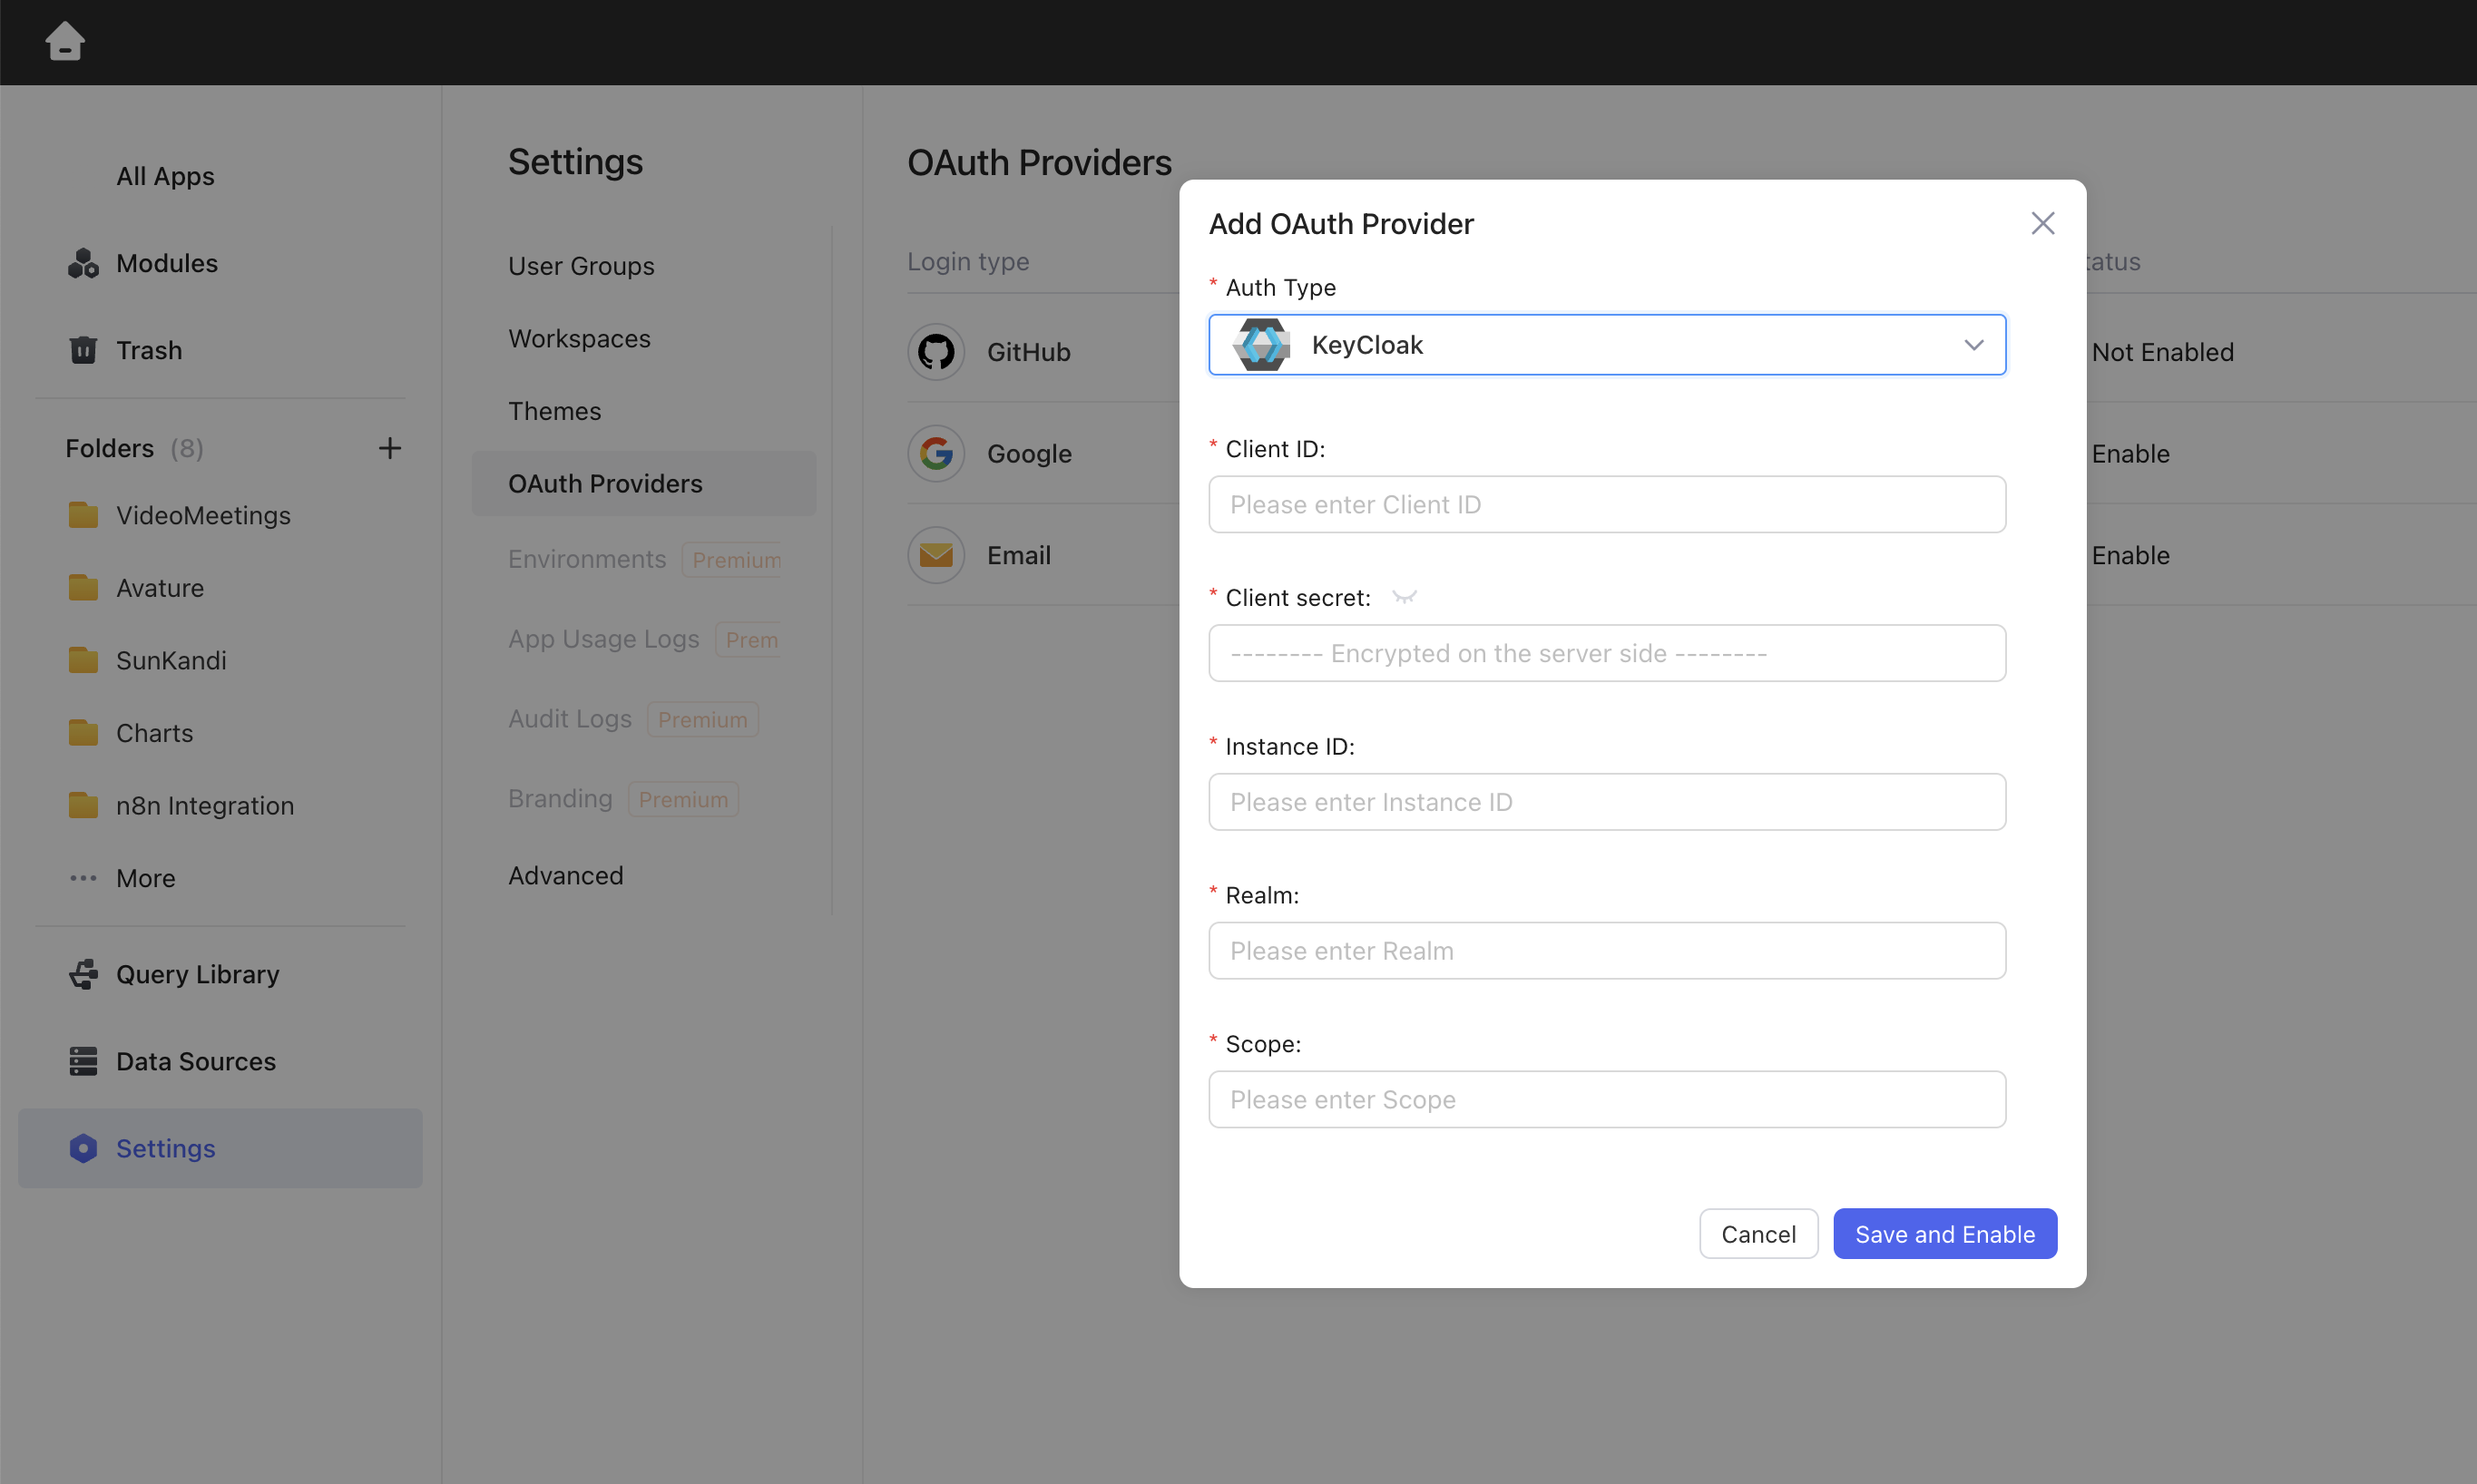Click the Data Sources database icon
Image resolution: width=2477 pixels, height=1484 pixels.
pyautogui.click(x=83, y=1061)
